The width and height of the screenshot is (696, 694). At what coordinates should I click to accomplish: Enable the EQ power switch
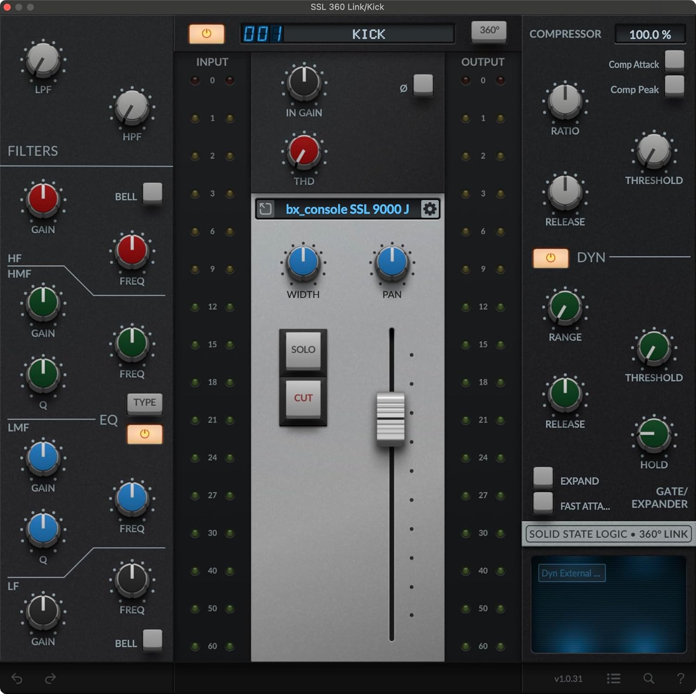(145, 434)
